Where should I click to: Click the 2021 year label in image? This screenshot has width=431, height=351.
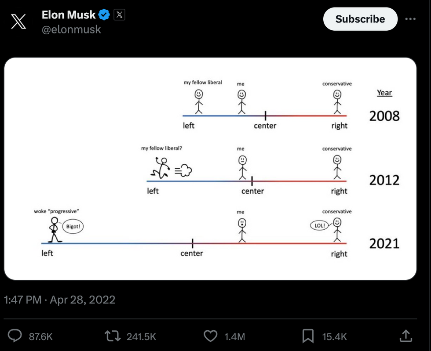point(384,244)
